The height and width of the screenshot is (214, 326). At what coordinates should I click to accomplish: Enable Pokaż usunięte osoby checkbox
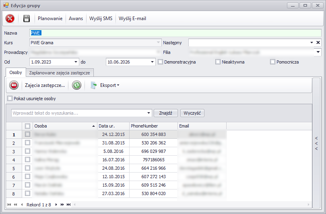[x=10, y=99]
